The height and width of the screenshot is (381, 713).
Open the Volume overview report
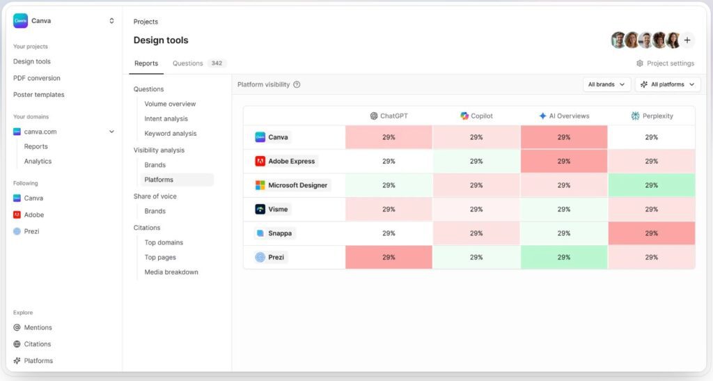(170, 104)
